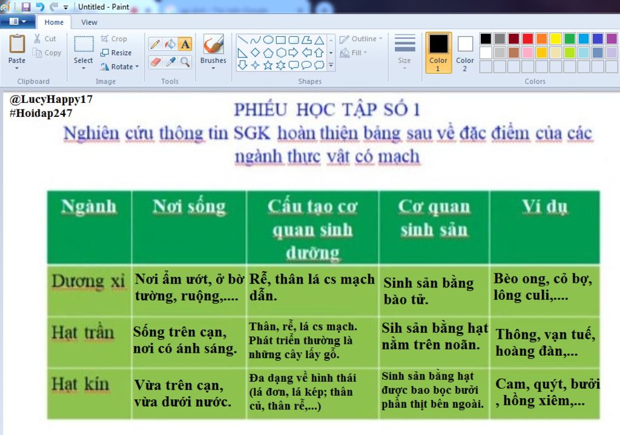Open the Paste dropdown arrow
620x435 pixels.
[x=17, y=68]
